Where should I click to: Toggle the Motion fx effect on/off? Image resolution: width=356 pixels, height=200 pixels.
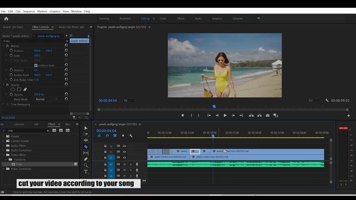click(7, 46)
